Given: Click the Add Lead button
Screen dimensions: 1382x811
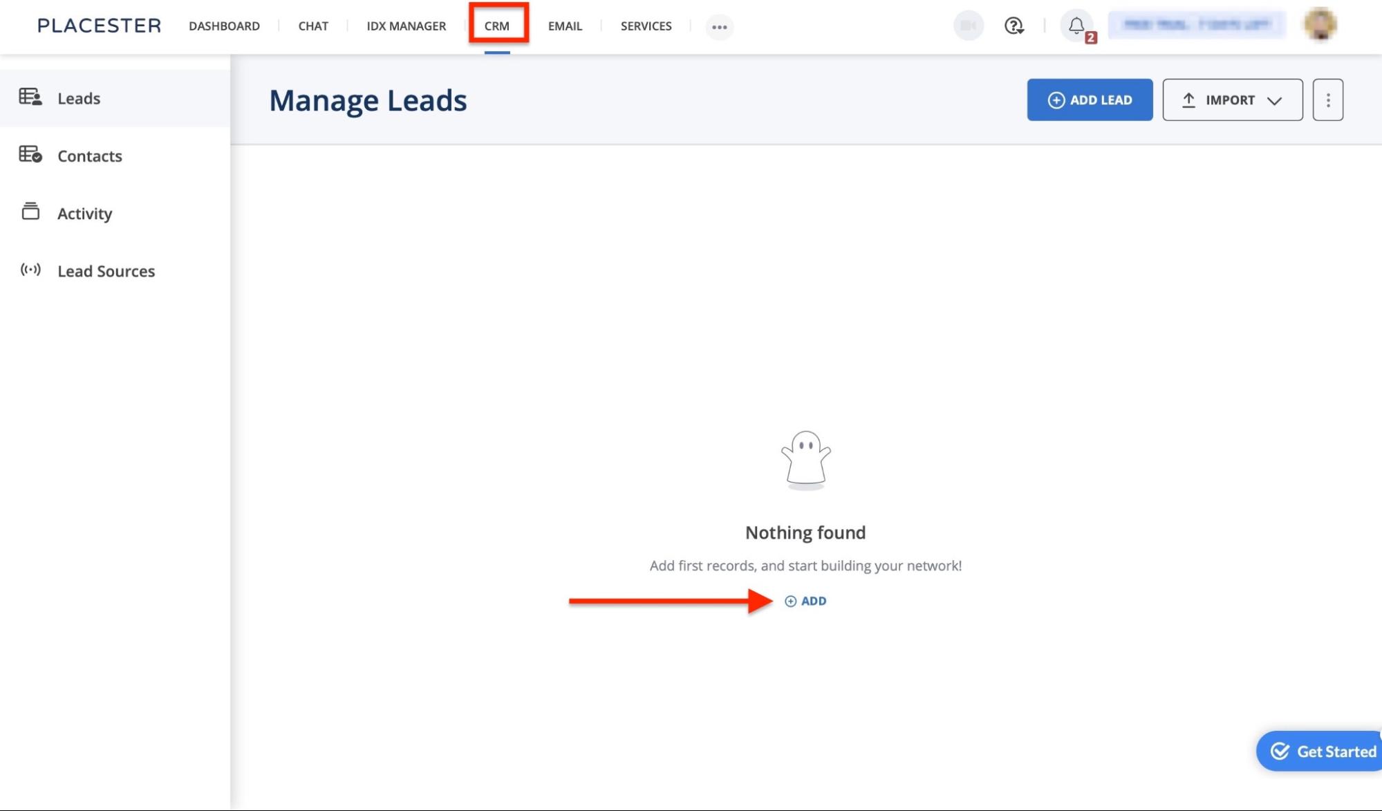Looking at the screenshot, I should tap(1089, 100).
